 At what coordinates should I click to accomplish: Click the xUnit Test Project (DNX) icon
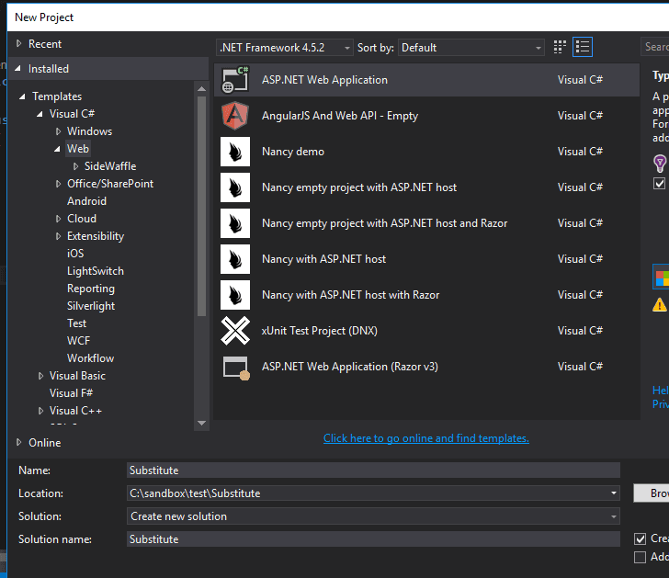tap(235, 331)
